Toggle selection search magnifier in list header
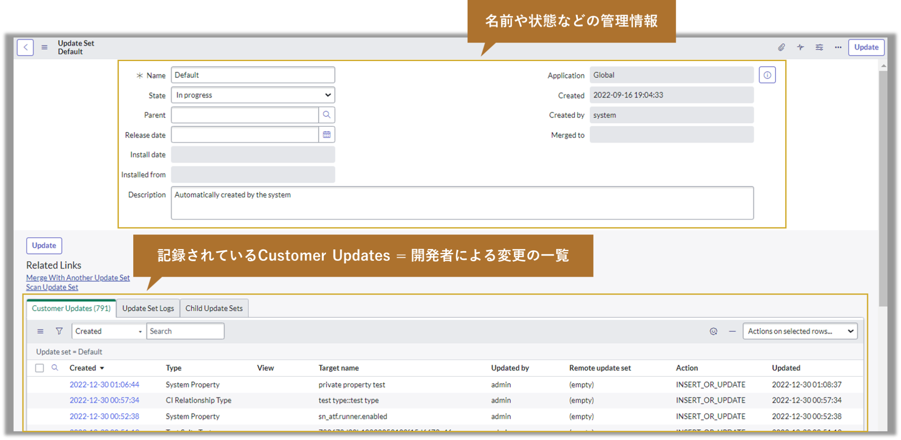The height and width of the screenshot is (440, 901). point(55,368)
